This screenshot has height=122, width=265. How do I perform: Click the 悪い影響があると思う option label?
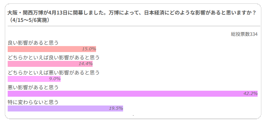(33, 87)
